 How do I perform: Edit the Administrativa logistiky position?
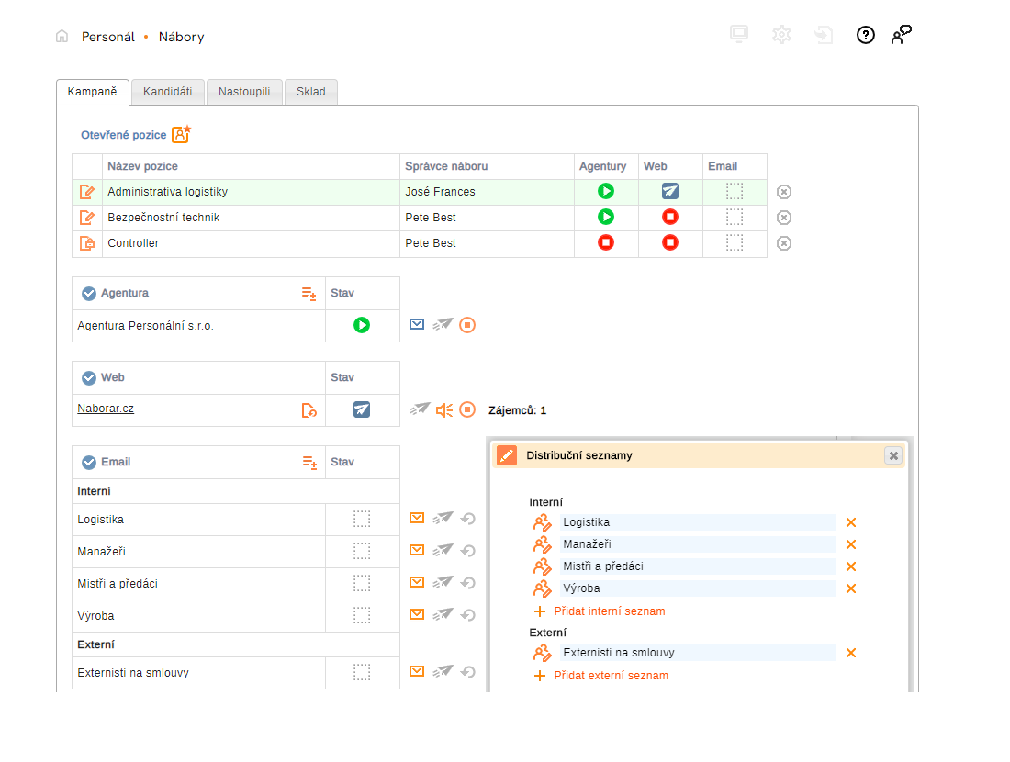coord(87,192)
